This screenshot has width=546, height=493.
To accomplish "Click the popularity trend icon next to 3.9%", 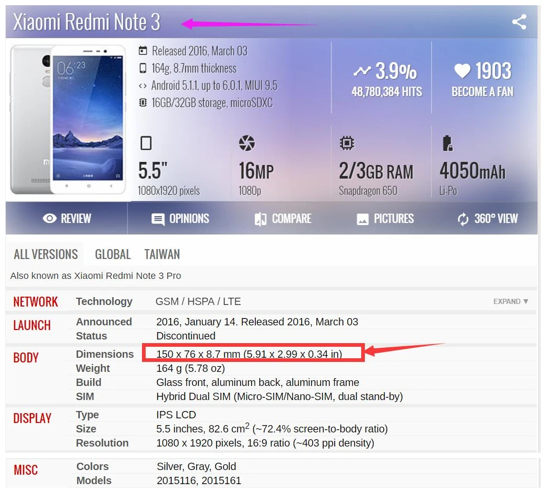I will click(362, 71).
